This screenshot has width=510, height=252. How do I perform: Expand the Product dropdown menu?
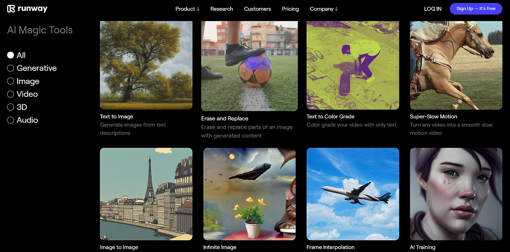coord(187,9)
